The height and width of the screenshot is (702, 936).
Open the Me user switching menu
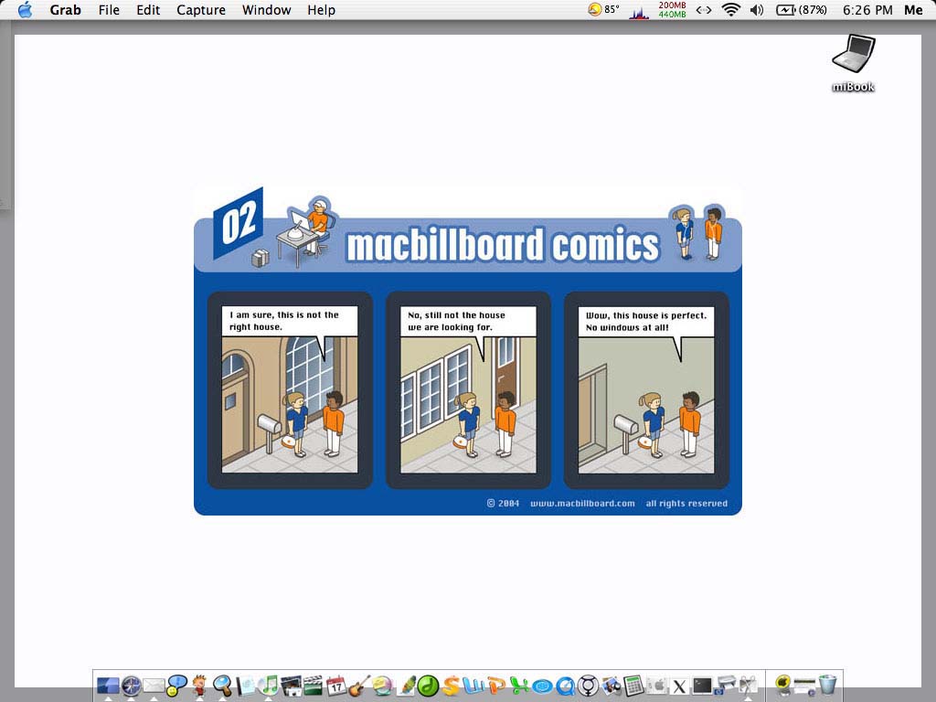[913, 9]
